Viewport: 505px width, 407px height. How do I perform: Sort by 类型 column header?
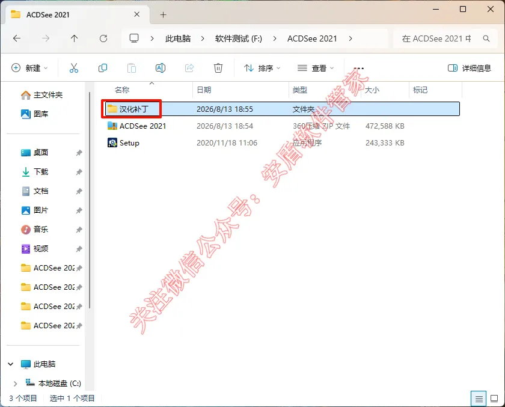300,90
